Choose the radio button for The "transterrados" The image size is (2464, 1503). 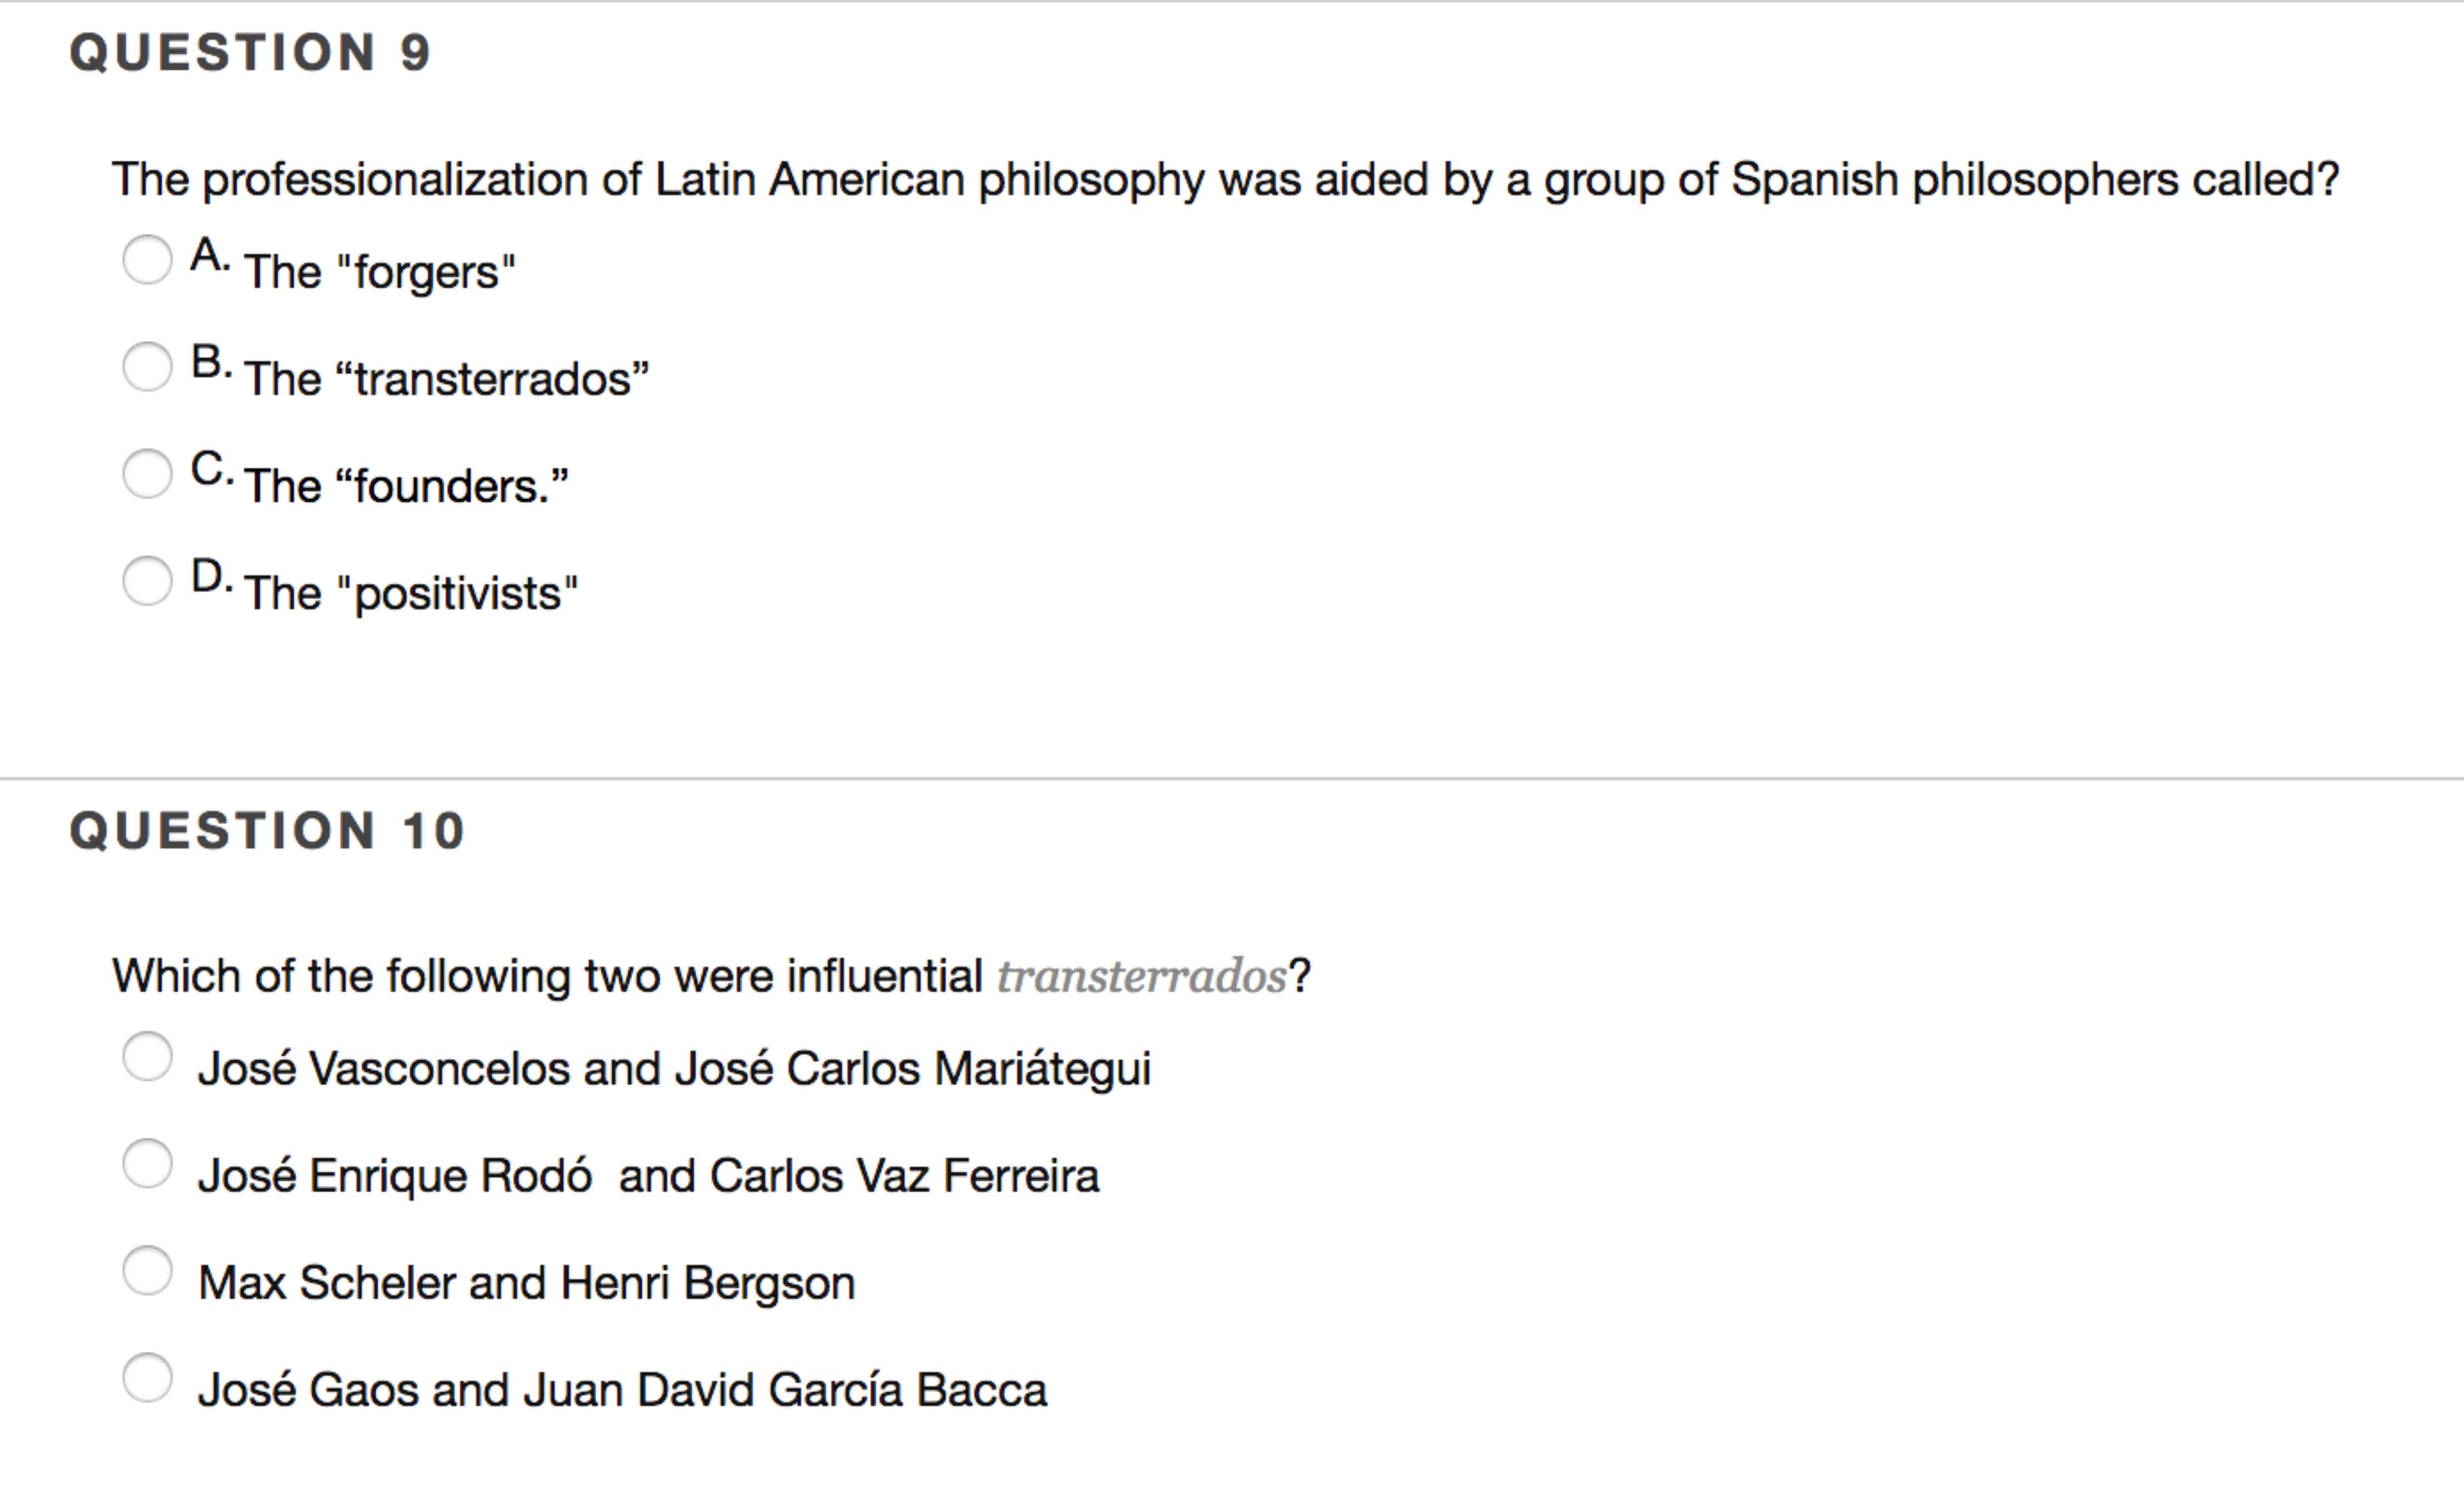(147, 366)
